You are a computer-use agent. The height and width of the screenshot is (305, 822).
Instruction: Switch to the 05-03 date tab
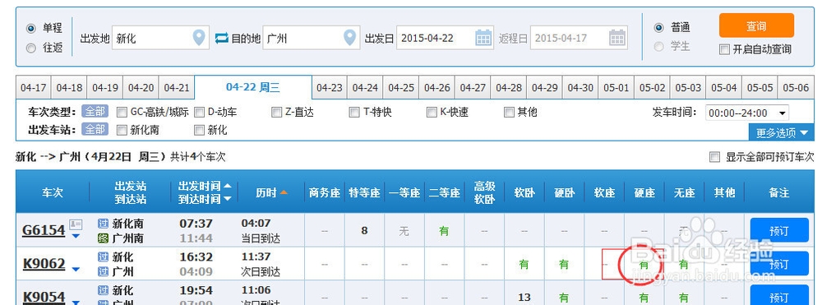688,87
